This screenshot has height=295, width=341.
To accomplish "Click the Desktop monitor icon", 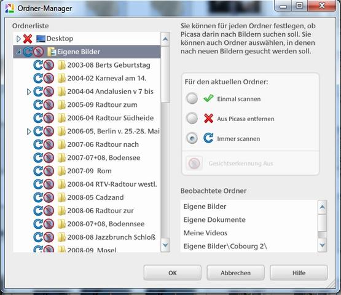I will [41, 39].
